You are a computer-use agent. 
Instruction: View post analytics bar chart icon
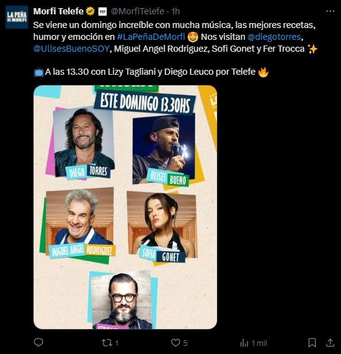click(x=244, y=343)
